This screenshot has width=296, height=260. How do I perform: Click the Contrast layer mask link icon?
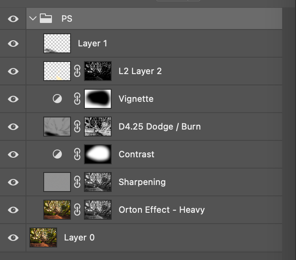[77, 154]
